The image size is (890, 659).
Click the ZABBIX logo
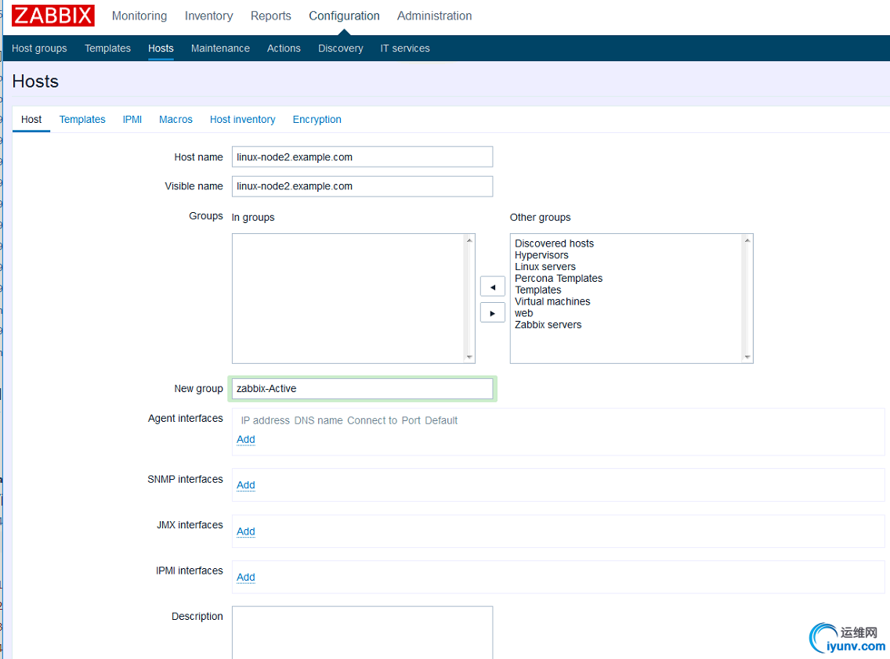52,16
